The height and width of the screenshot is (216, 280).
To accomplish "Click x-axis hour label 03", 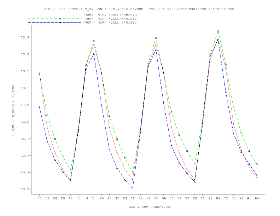I will point(47,198).
